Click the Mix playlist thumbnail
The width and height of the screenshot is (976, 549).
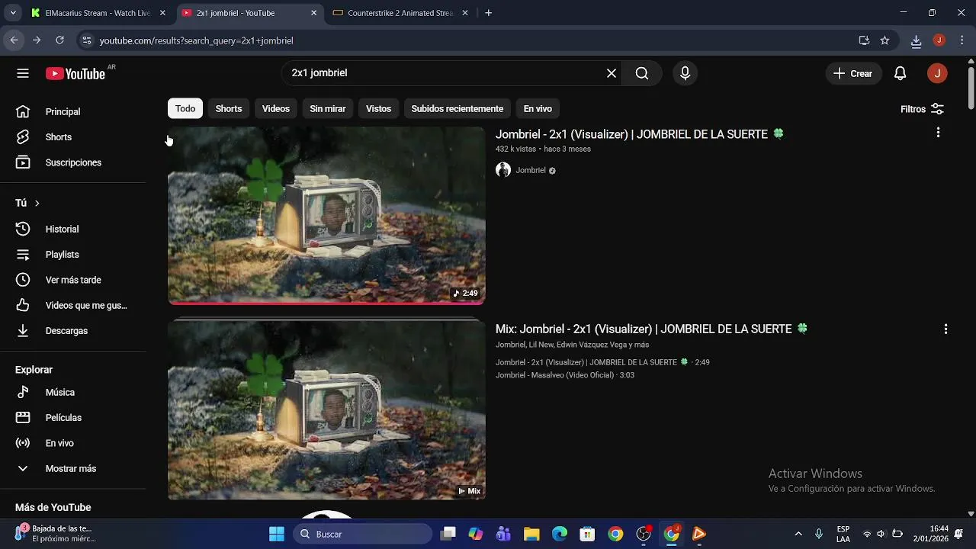[x=326, y=409]
